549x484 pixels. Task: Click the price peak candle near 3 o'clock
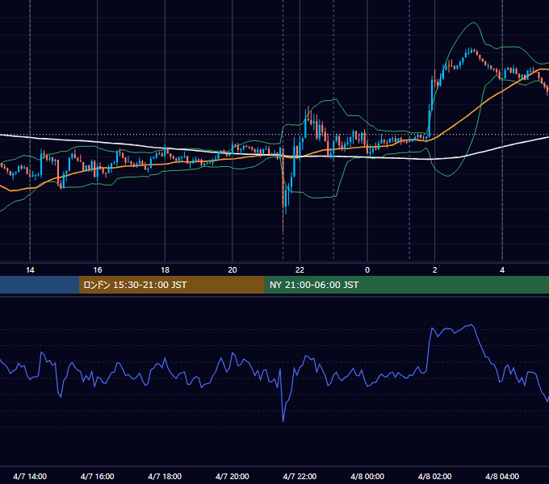point(471,50)
